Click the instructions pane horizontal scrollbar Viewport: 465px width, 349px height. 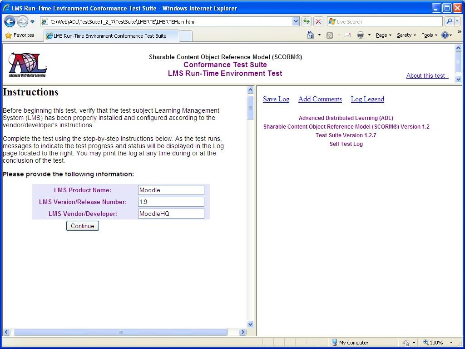121,332
